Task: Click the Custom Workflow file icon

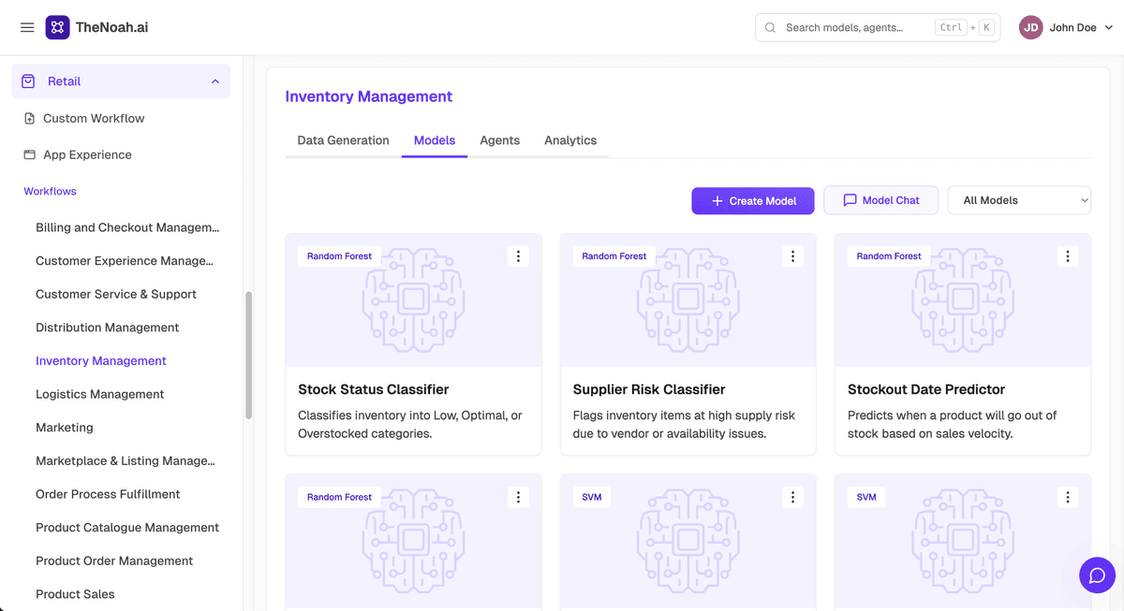Action: point(29,119)
